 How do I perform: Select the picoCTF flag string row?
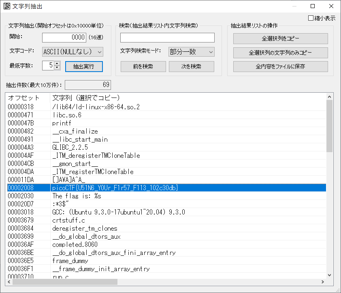(x=121, y=187)
